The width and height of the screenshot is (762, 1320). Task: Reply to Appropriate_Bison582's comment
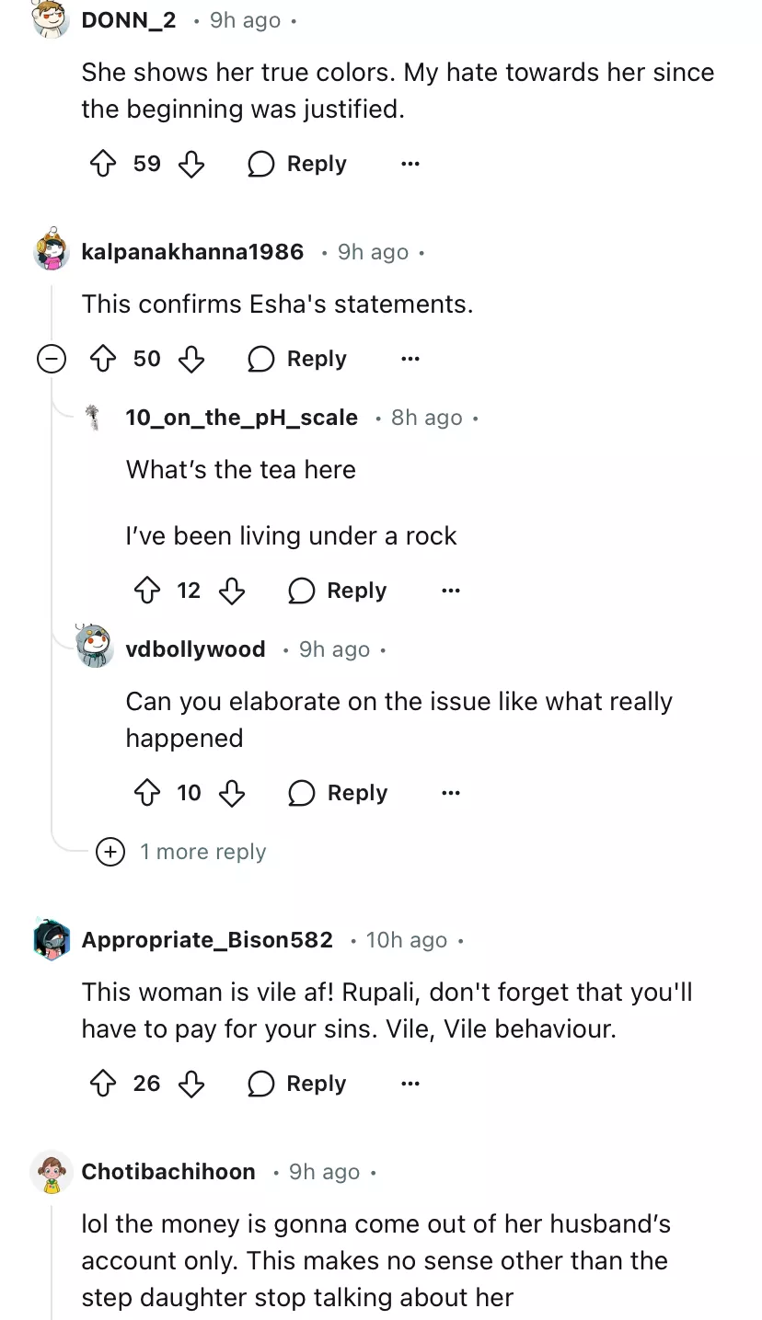click(298, 1084)
